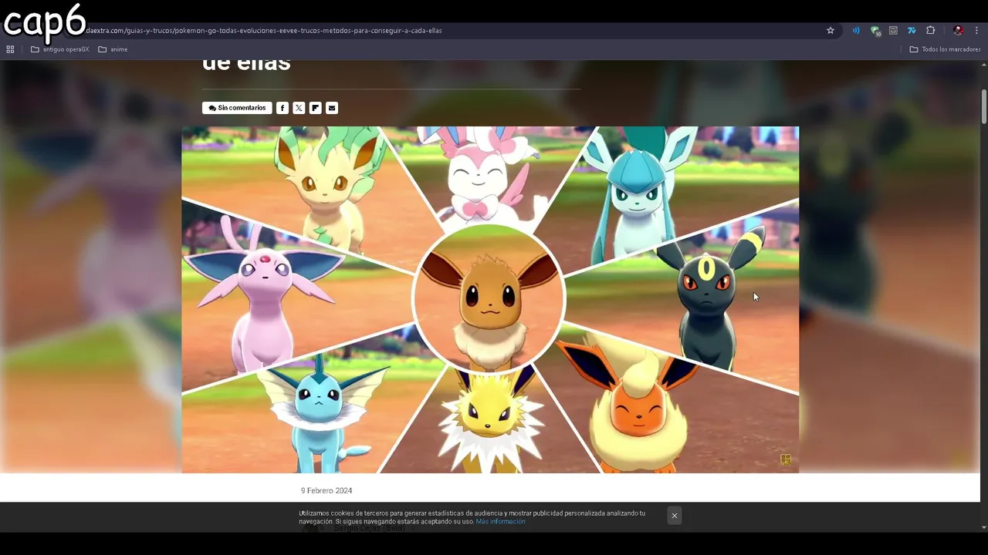
Task: Click the vertical page scrollbar thumb
Action: [x=984, y=106]
